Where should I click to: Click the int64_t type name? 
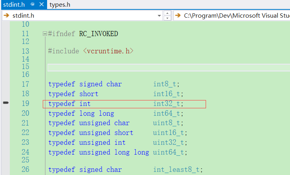click(x=166, y=113)
